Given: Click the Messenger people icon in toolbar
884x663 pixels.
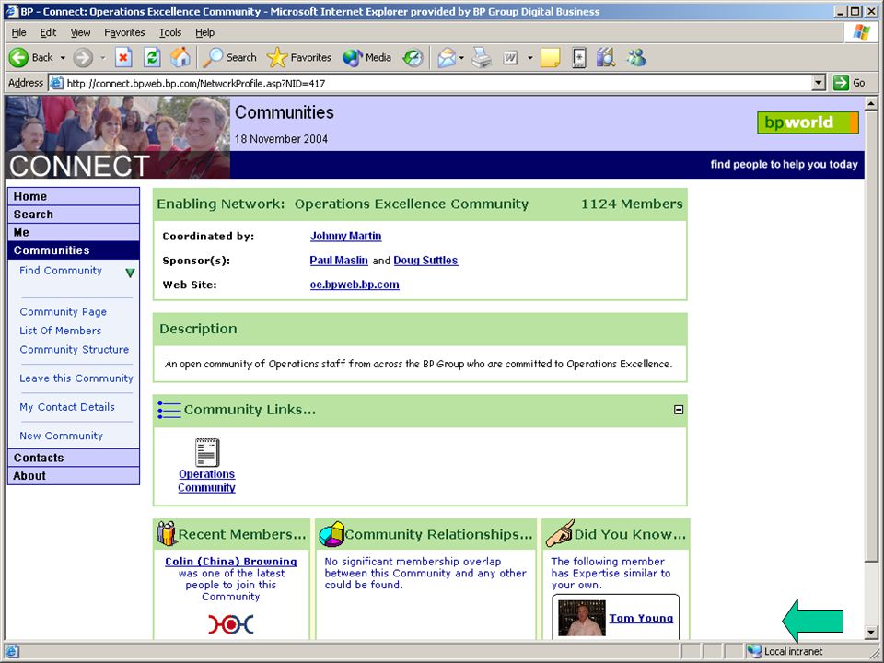Looking at the screenshot, I should [x=636, y=57].
